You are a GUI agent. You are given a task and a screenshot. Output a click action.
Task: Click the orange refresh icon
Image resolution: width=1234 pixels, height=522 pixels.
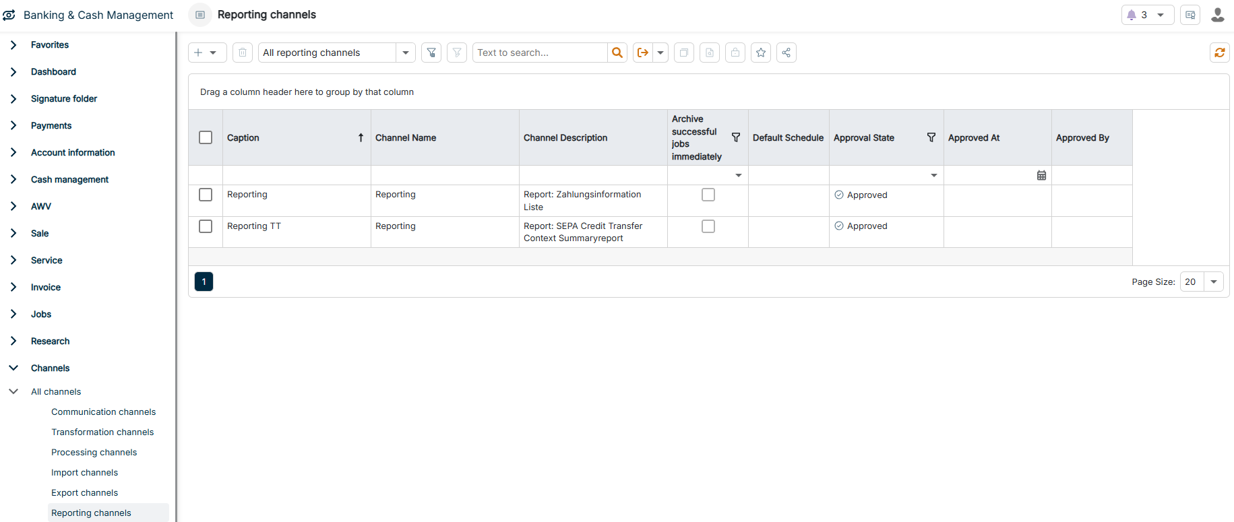click(x=1220, y=53)
